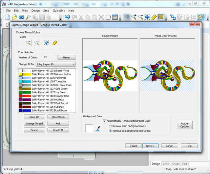Click the Number of Colors input field
The width and height of the screenshot is (210, 174).
tap(49, 57)
